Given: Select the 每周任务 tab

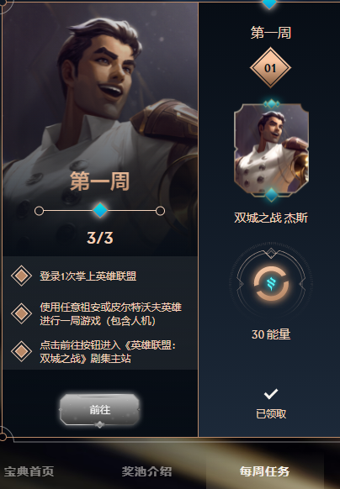Looking at the screenshot, I should coord(264,471).
